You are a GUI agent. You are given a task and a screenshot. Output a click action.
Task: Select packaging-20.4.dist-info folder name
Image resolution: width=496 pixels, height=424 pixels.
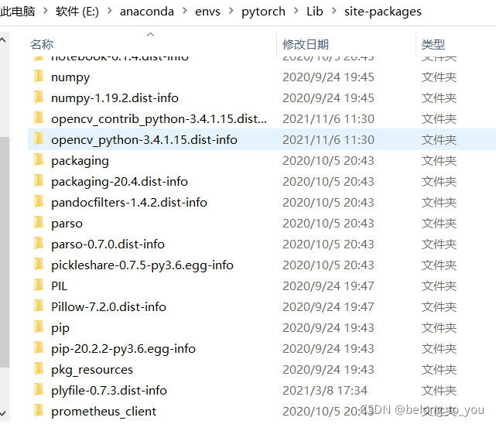(x=120, y=182)
